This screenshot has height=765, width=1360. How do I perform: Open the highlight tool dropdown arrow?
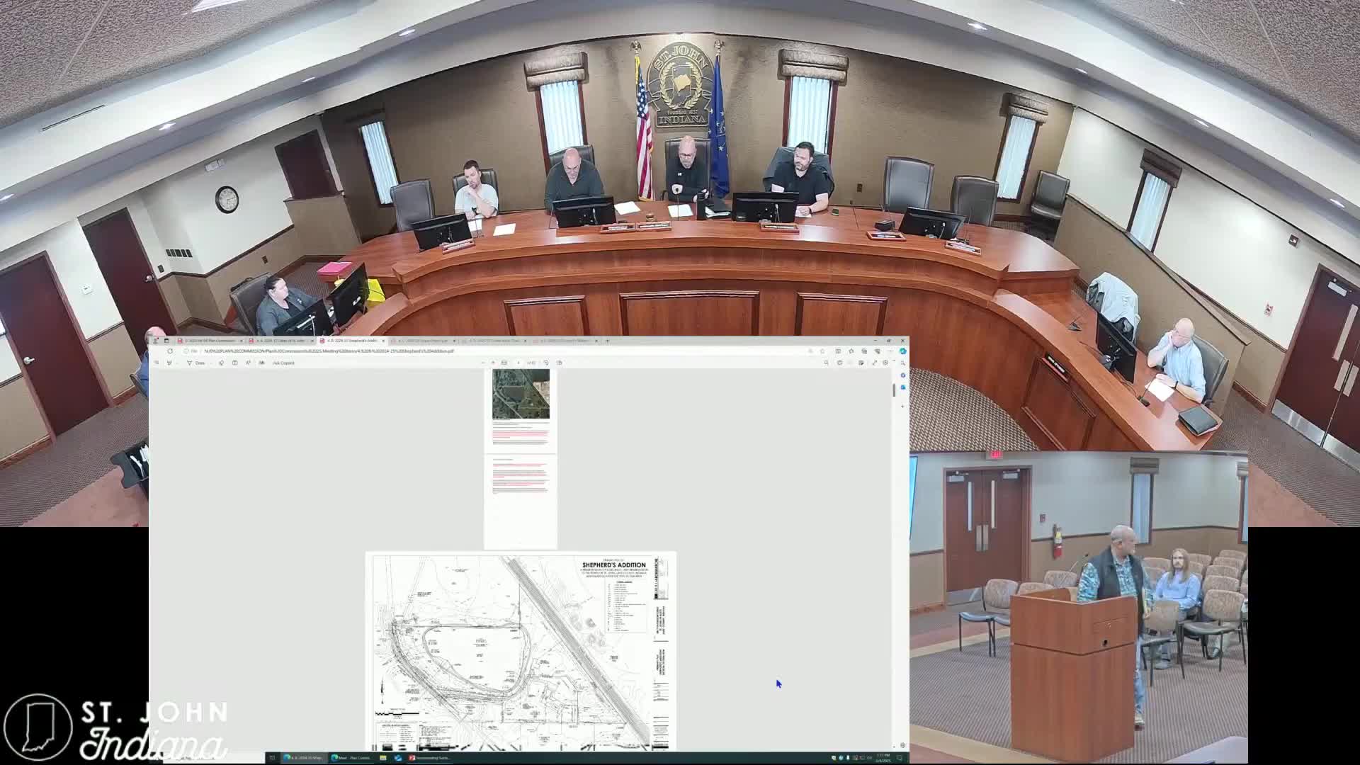coord(176,363)
